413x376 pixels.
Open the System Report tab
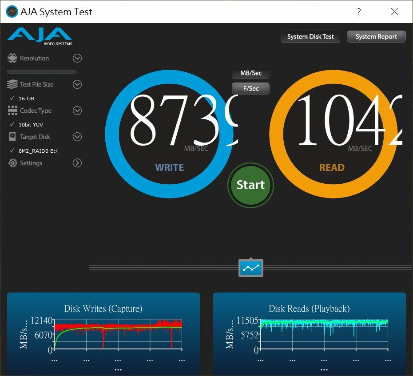pyautogui.click(x=376, y=36)
